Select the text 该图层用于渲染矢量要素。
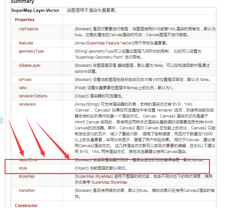Image resolution: width=251 pixels, height=208 pixels. pos(92,11)
